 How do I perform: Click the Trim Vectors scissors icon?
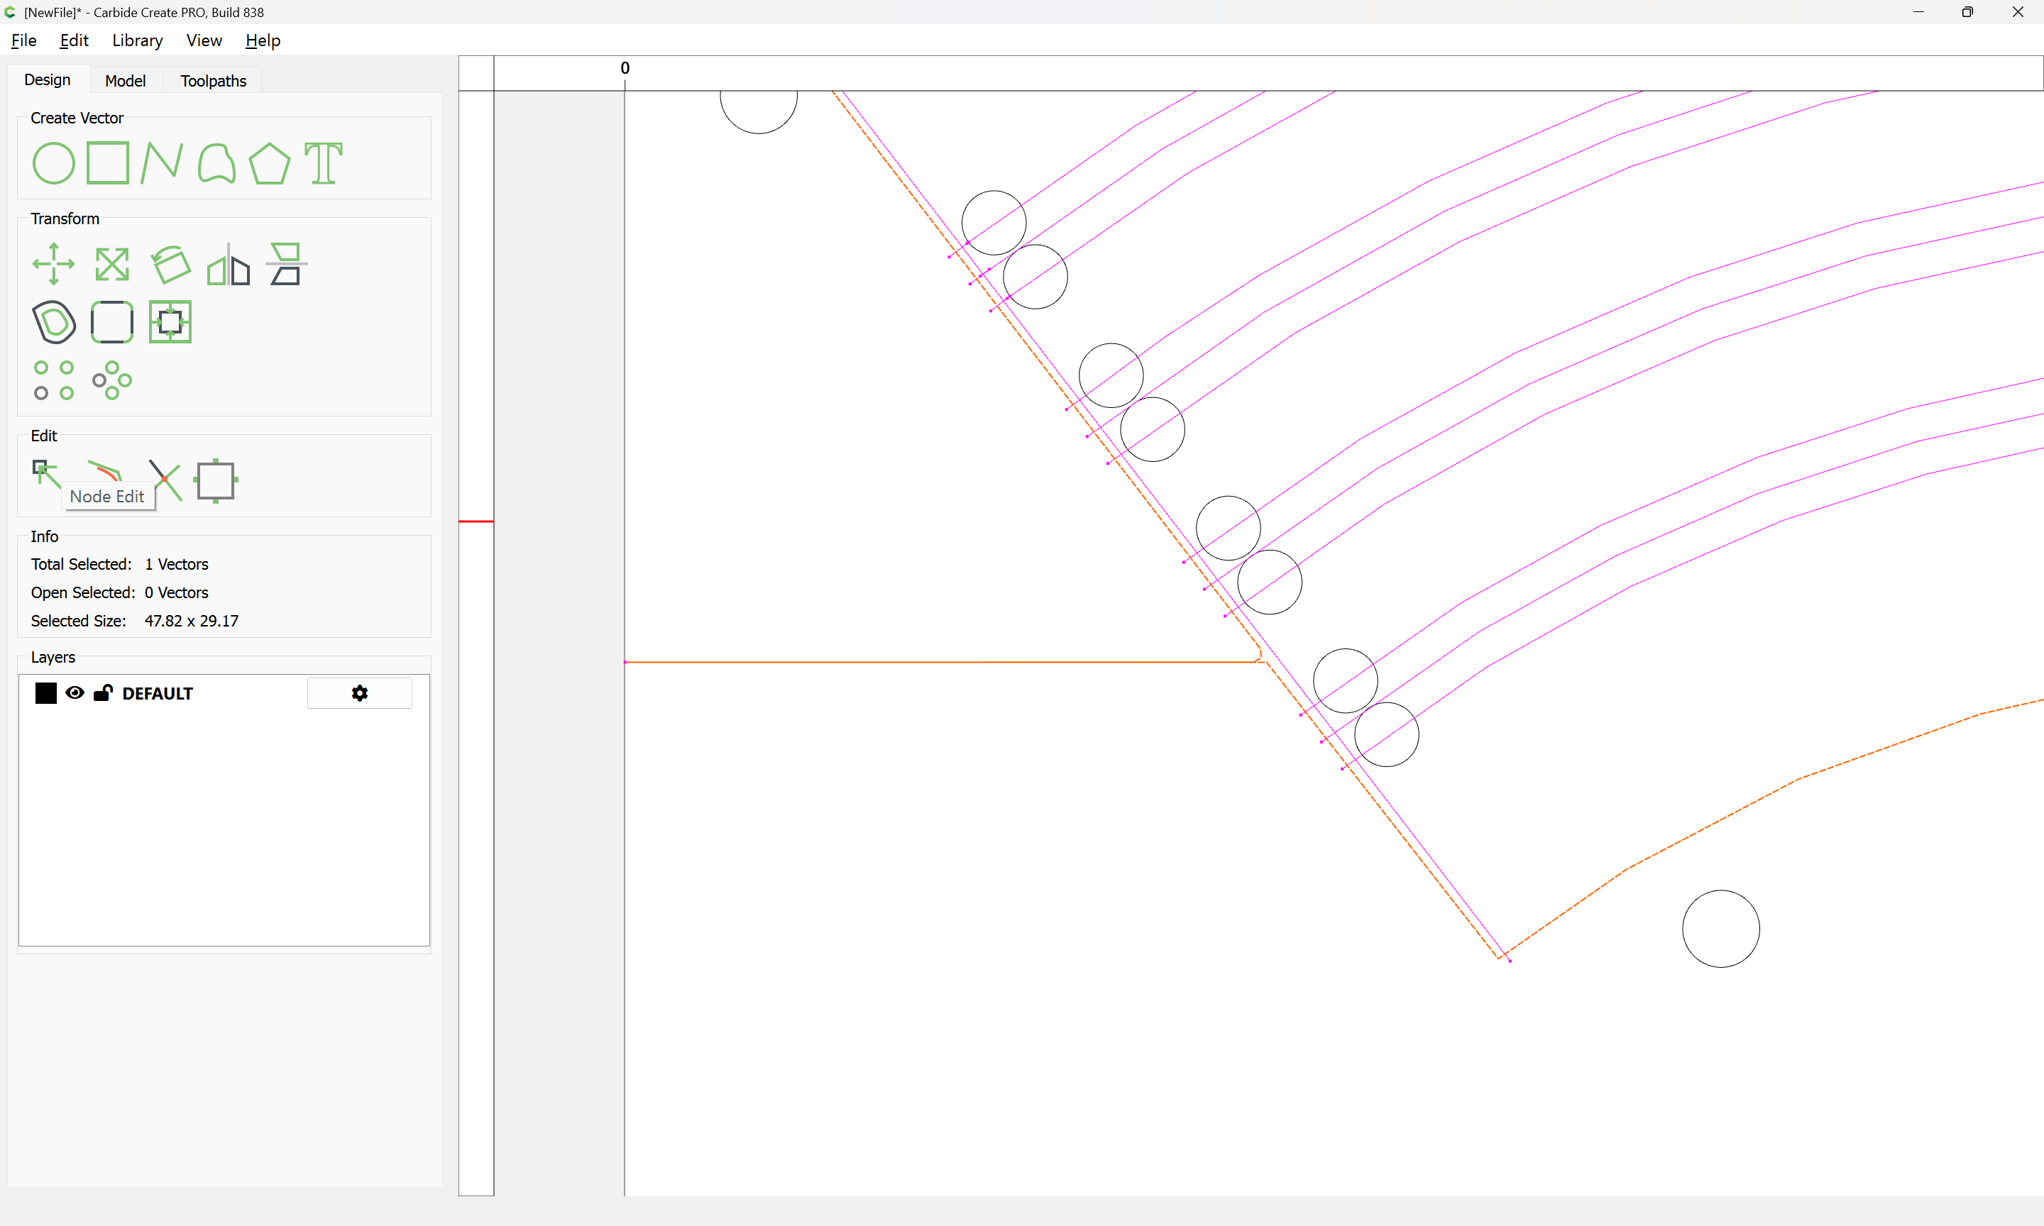[165, 480]
